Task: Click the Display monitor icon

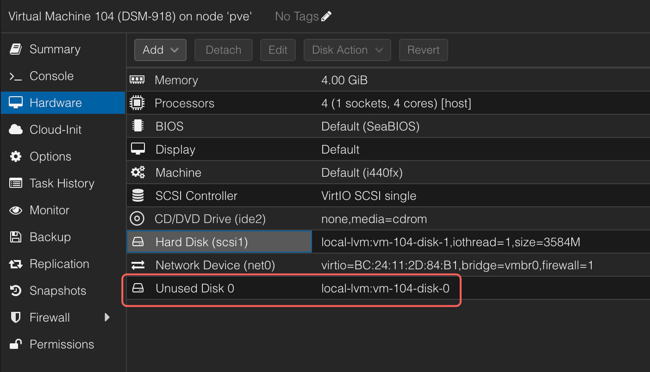Action: coord(137,149)
